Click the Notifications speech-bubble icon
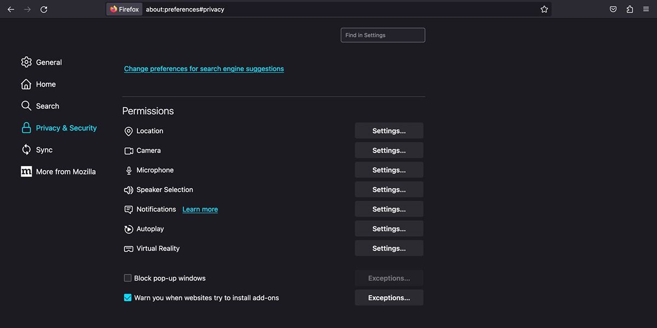Screen dimensions: 657x328 coord(128,209)
